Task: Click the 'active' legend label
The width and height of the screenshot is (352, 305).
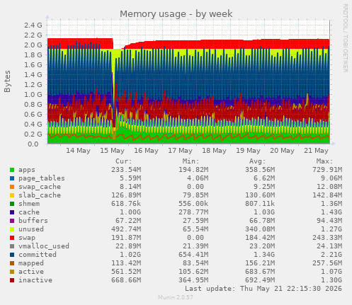Action: click(x=31, y=272)
